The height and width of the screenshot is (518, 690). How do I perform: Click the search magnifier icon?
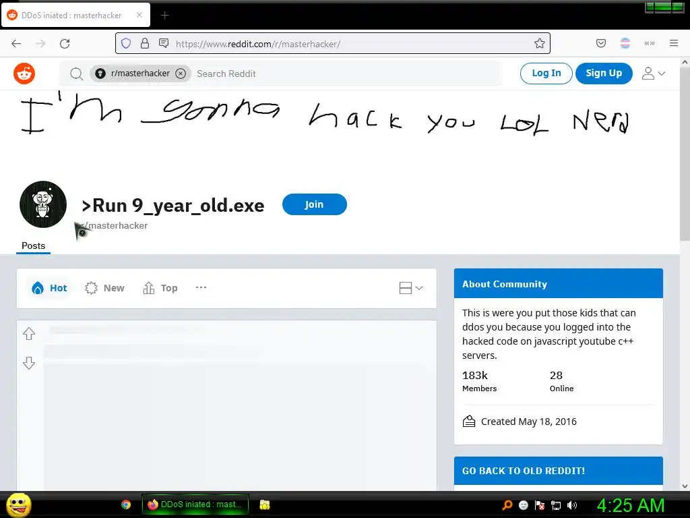pyautogui.click(x=77, y=74)
